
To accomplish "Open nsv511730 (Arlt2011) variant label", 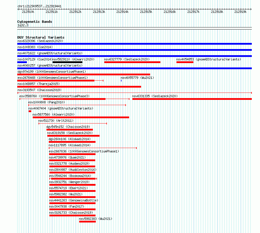I will tap(56, 121).
